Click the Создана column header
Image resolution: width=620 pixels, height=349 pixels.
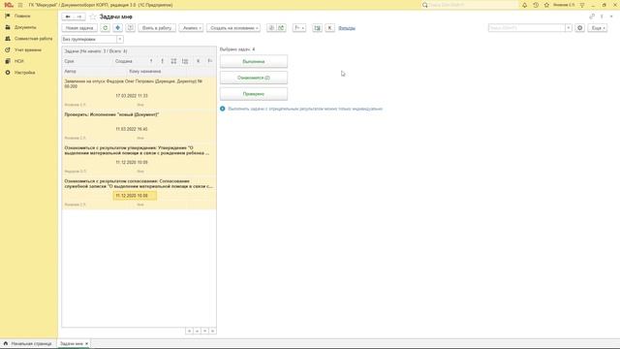pyautogui.click(x=129, y=61)
